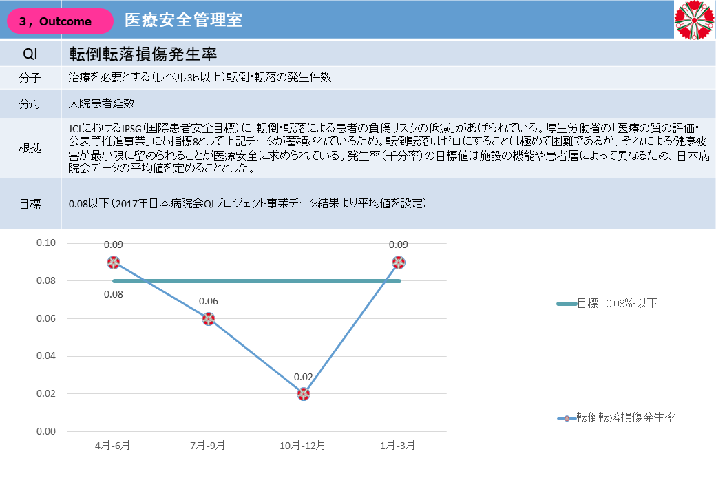716x496 pixels.
Task: Click the 分母 row label
Action: pyautogui.click(x=30, y=104)
